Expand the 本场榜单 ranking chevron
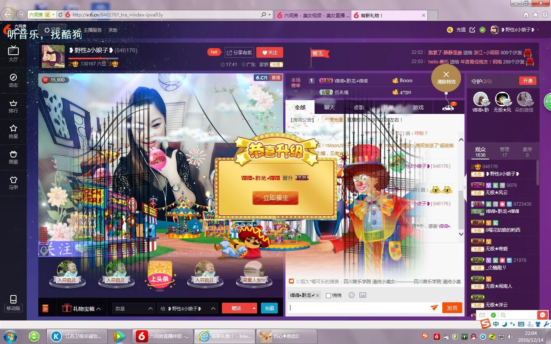The height and width of the screenshot is (344, 551). pos(296,91)
